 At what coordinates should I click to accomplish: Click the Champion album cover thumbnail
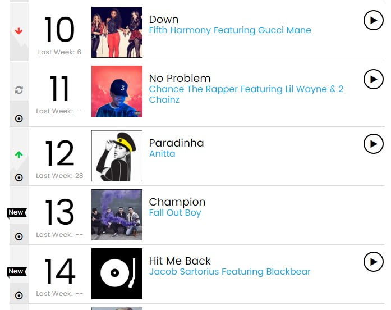(117, 215)
